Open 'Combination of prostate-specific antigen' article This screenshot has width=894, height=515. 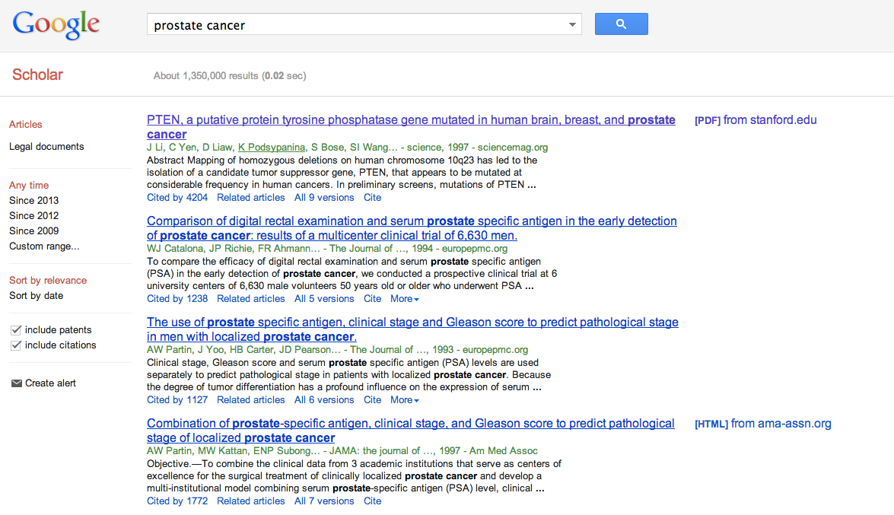[411, 431]
